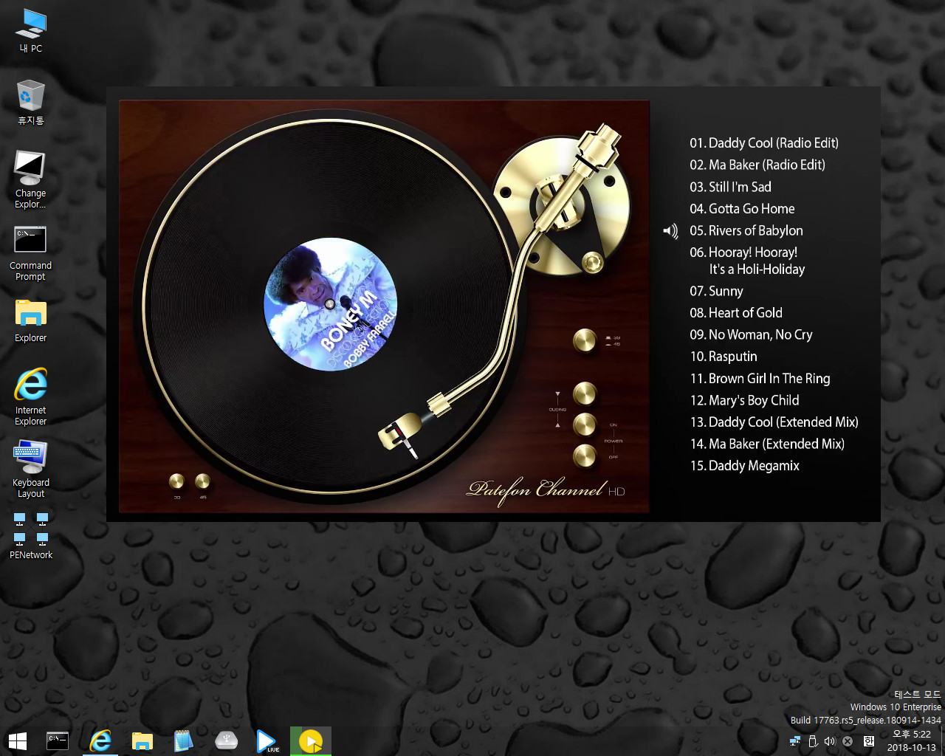Select the yellow play media player taskbar icon

point(311,740)
